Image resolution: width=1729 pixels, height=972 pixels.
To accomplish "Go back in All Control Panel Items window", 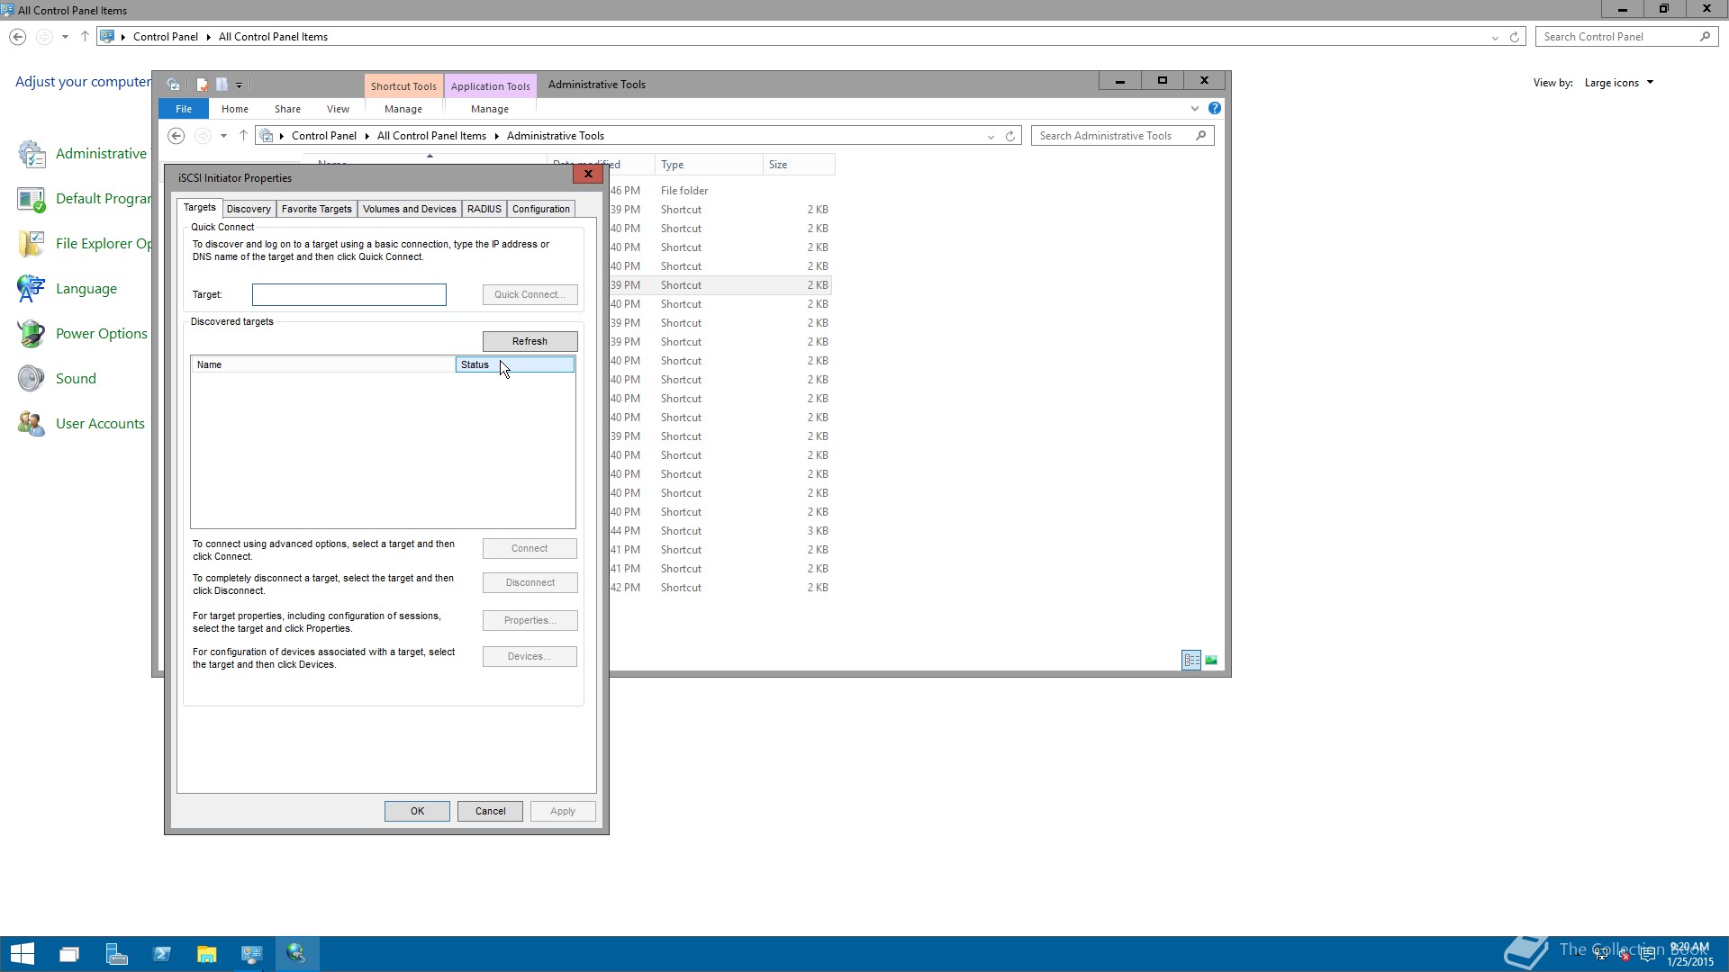I will [x=17, y=37].
